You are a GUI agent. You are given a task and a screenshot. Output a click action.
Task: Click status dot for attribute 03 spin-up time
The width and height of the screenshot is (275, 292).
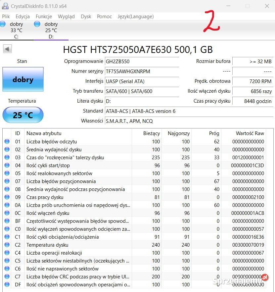[x=7, y=157]
